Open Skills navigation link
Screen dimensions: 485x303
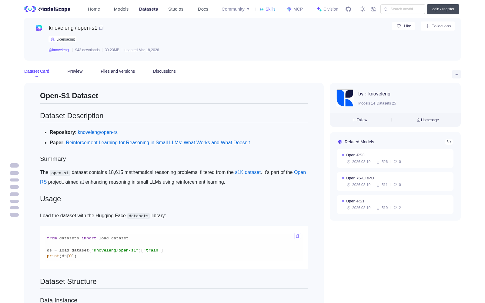click(x=267, y=9)
